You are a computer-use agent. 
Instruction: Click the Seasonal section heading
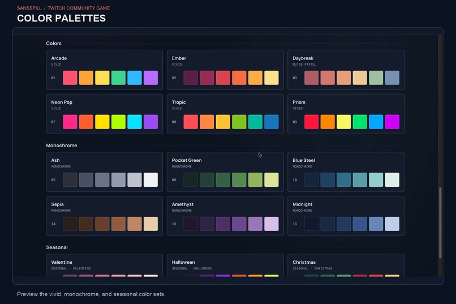tap(57, 247)
